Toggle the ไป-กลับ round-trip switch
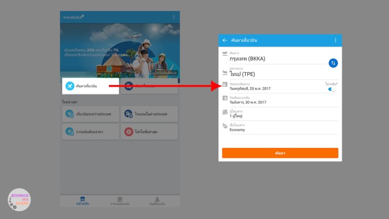The image size is (389, 219). coord(332,89)
